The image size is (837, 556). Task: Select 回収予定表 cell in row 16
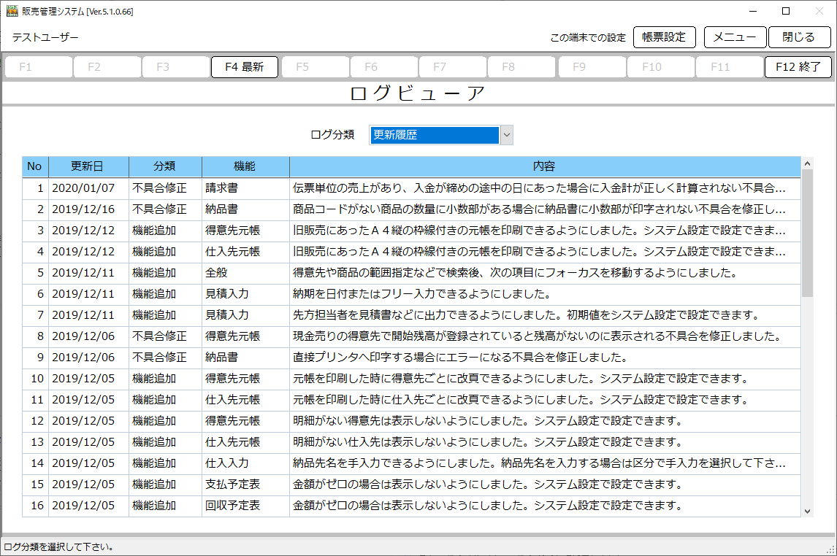tap(245, 506)
